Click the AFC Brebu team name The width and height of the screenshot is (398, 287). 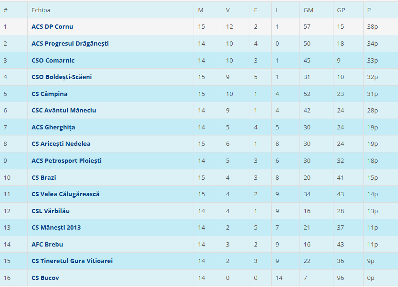coord(47,245)
